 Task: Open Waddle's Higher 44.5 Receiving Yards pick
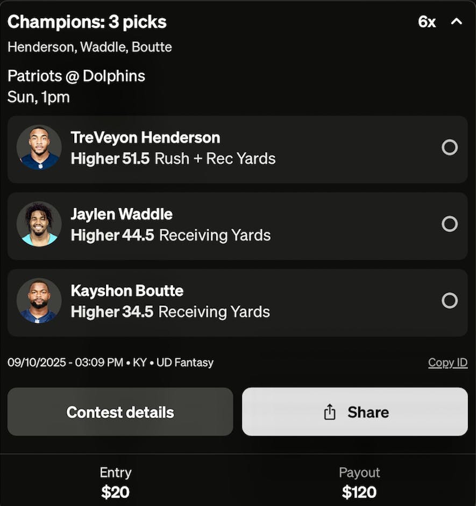(x=170, y=235)
